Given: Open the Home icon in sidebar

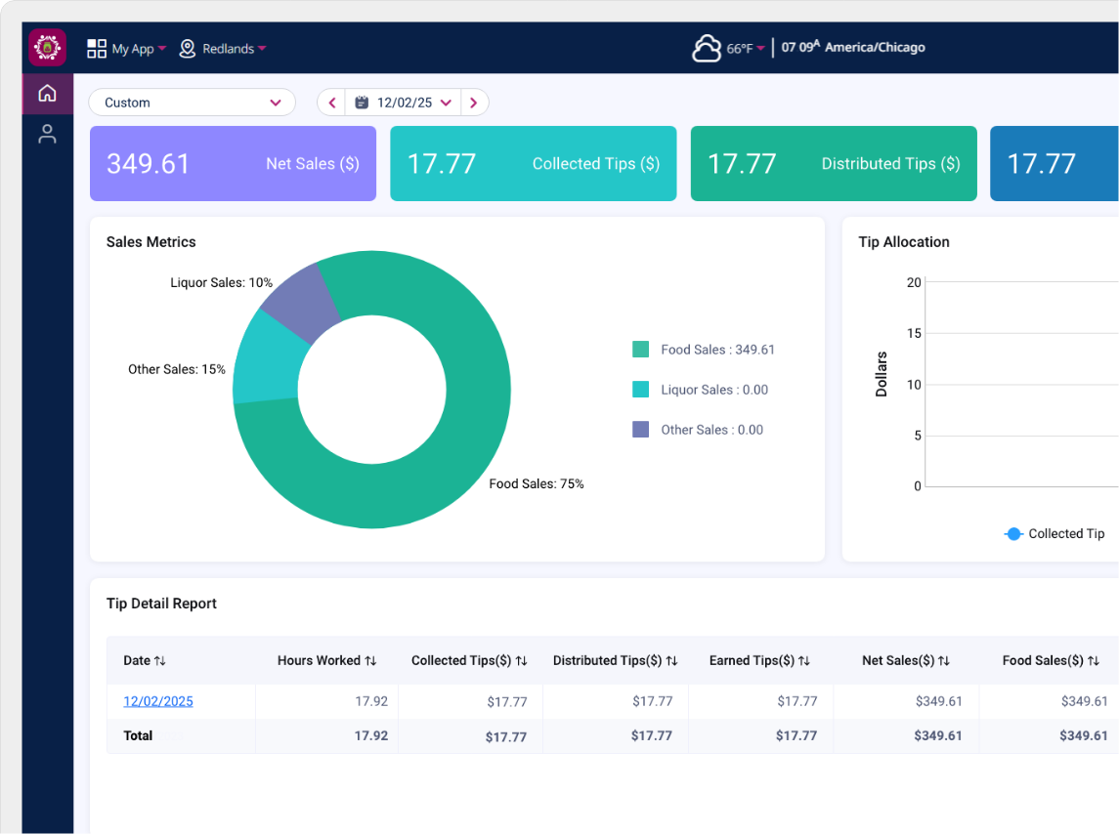Looking at the screenshot, I should pyautogui.click(x=47, y=94).
